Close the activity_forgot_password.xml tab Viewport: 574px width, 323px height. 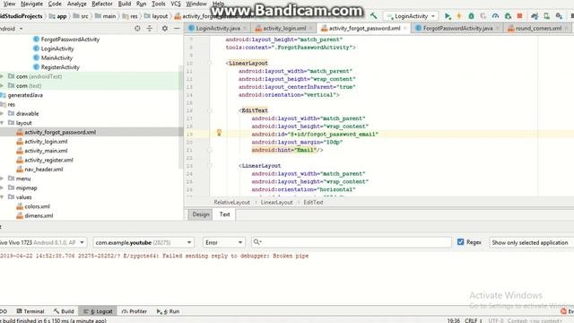click(x=405, y=28)
